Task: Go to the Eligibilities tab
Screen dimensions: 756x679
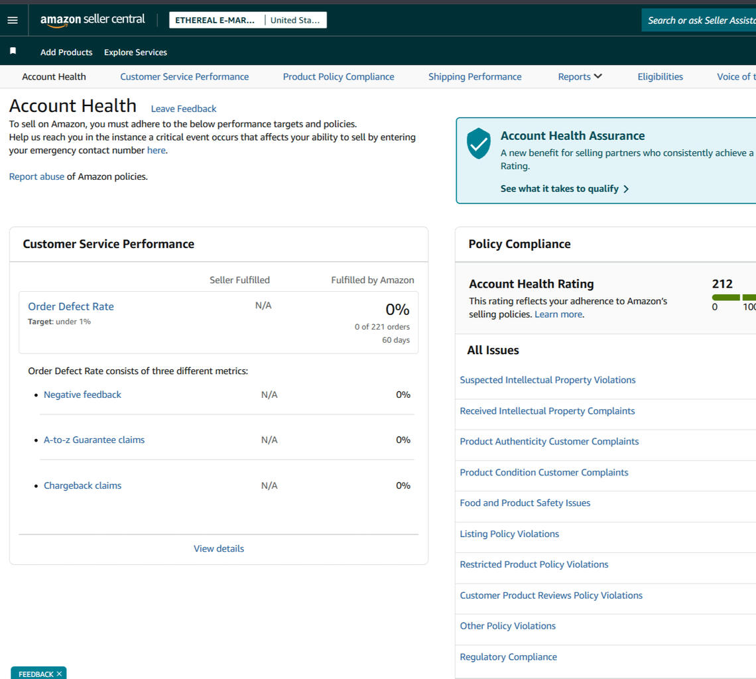Action: point(660,77)
